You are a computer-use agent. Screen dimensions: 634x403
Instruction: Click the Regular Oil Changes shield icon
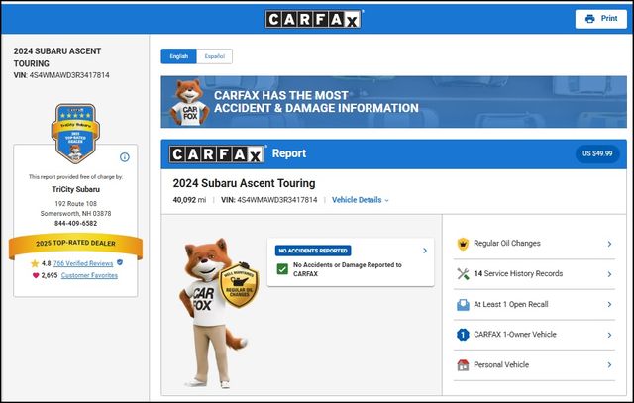coord(463,244)
